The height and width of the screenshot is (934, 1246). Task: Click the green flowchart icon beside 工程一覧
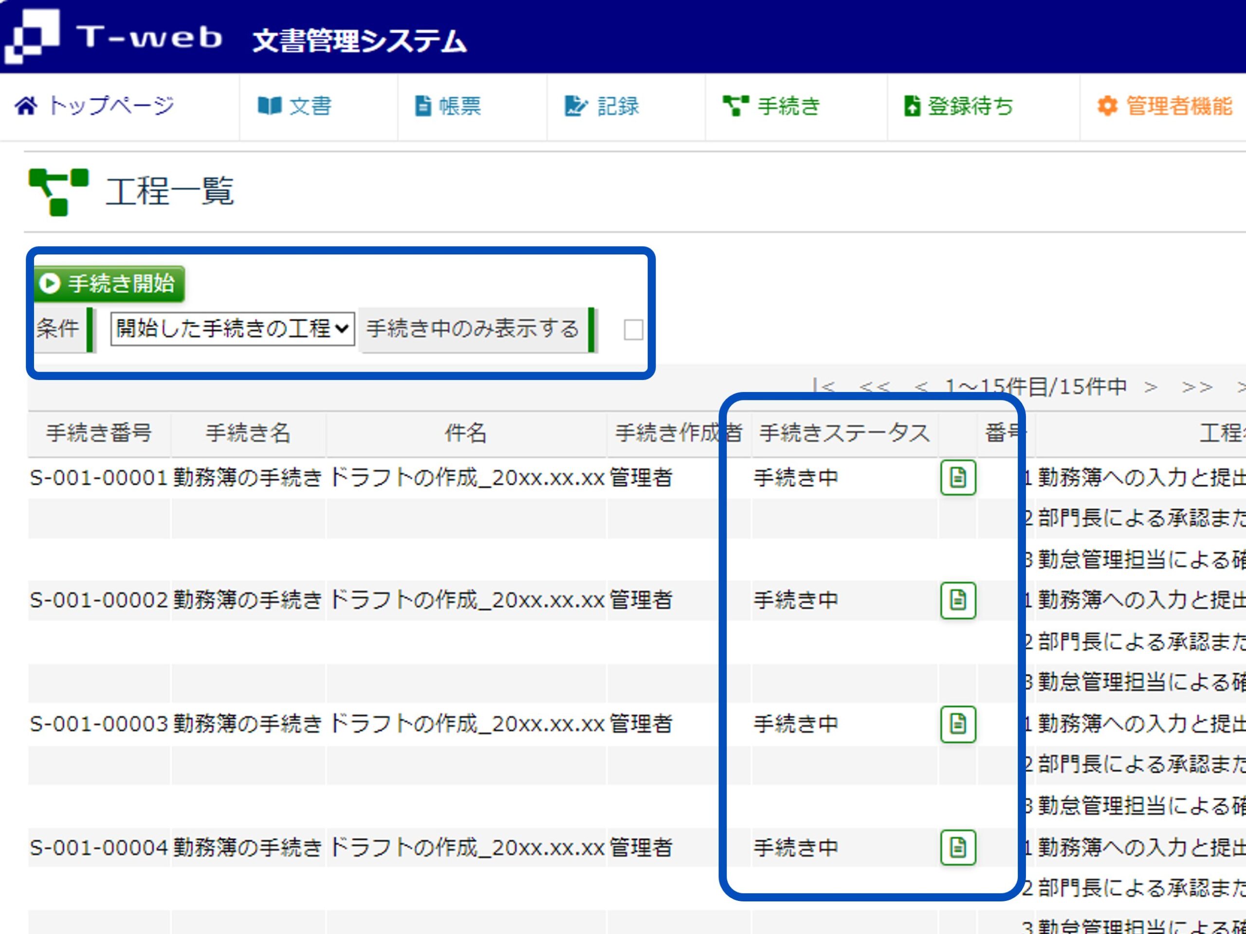(x=58, y=192)
